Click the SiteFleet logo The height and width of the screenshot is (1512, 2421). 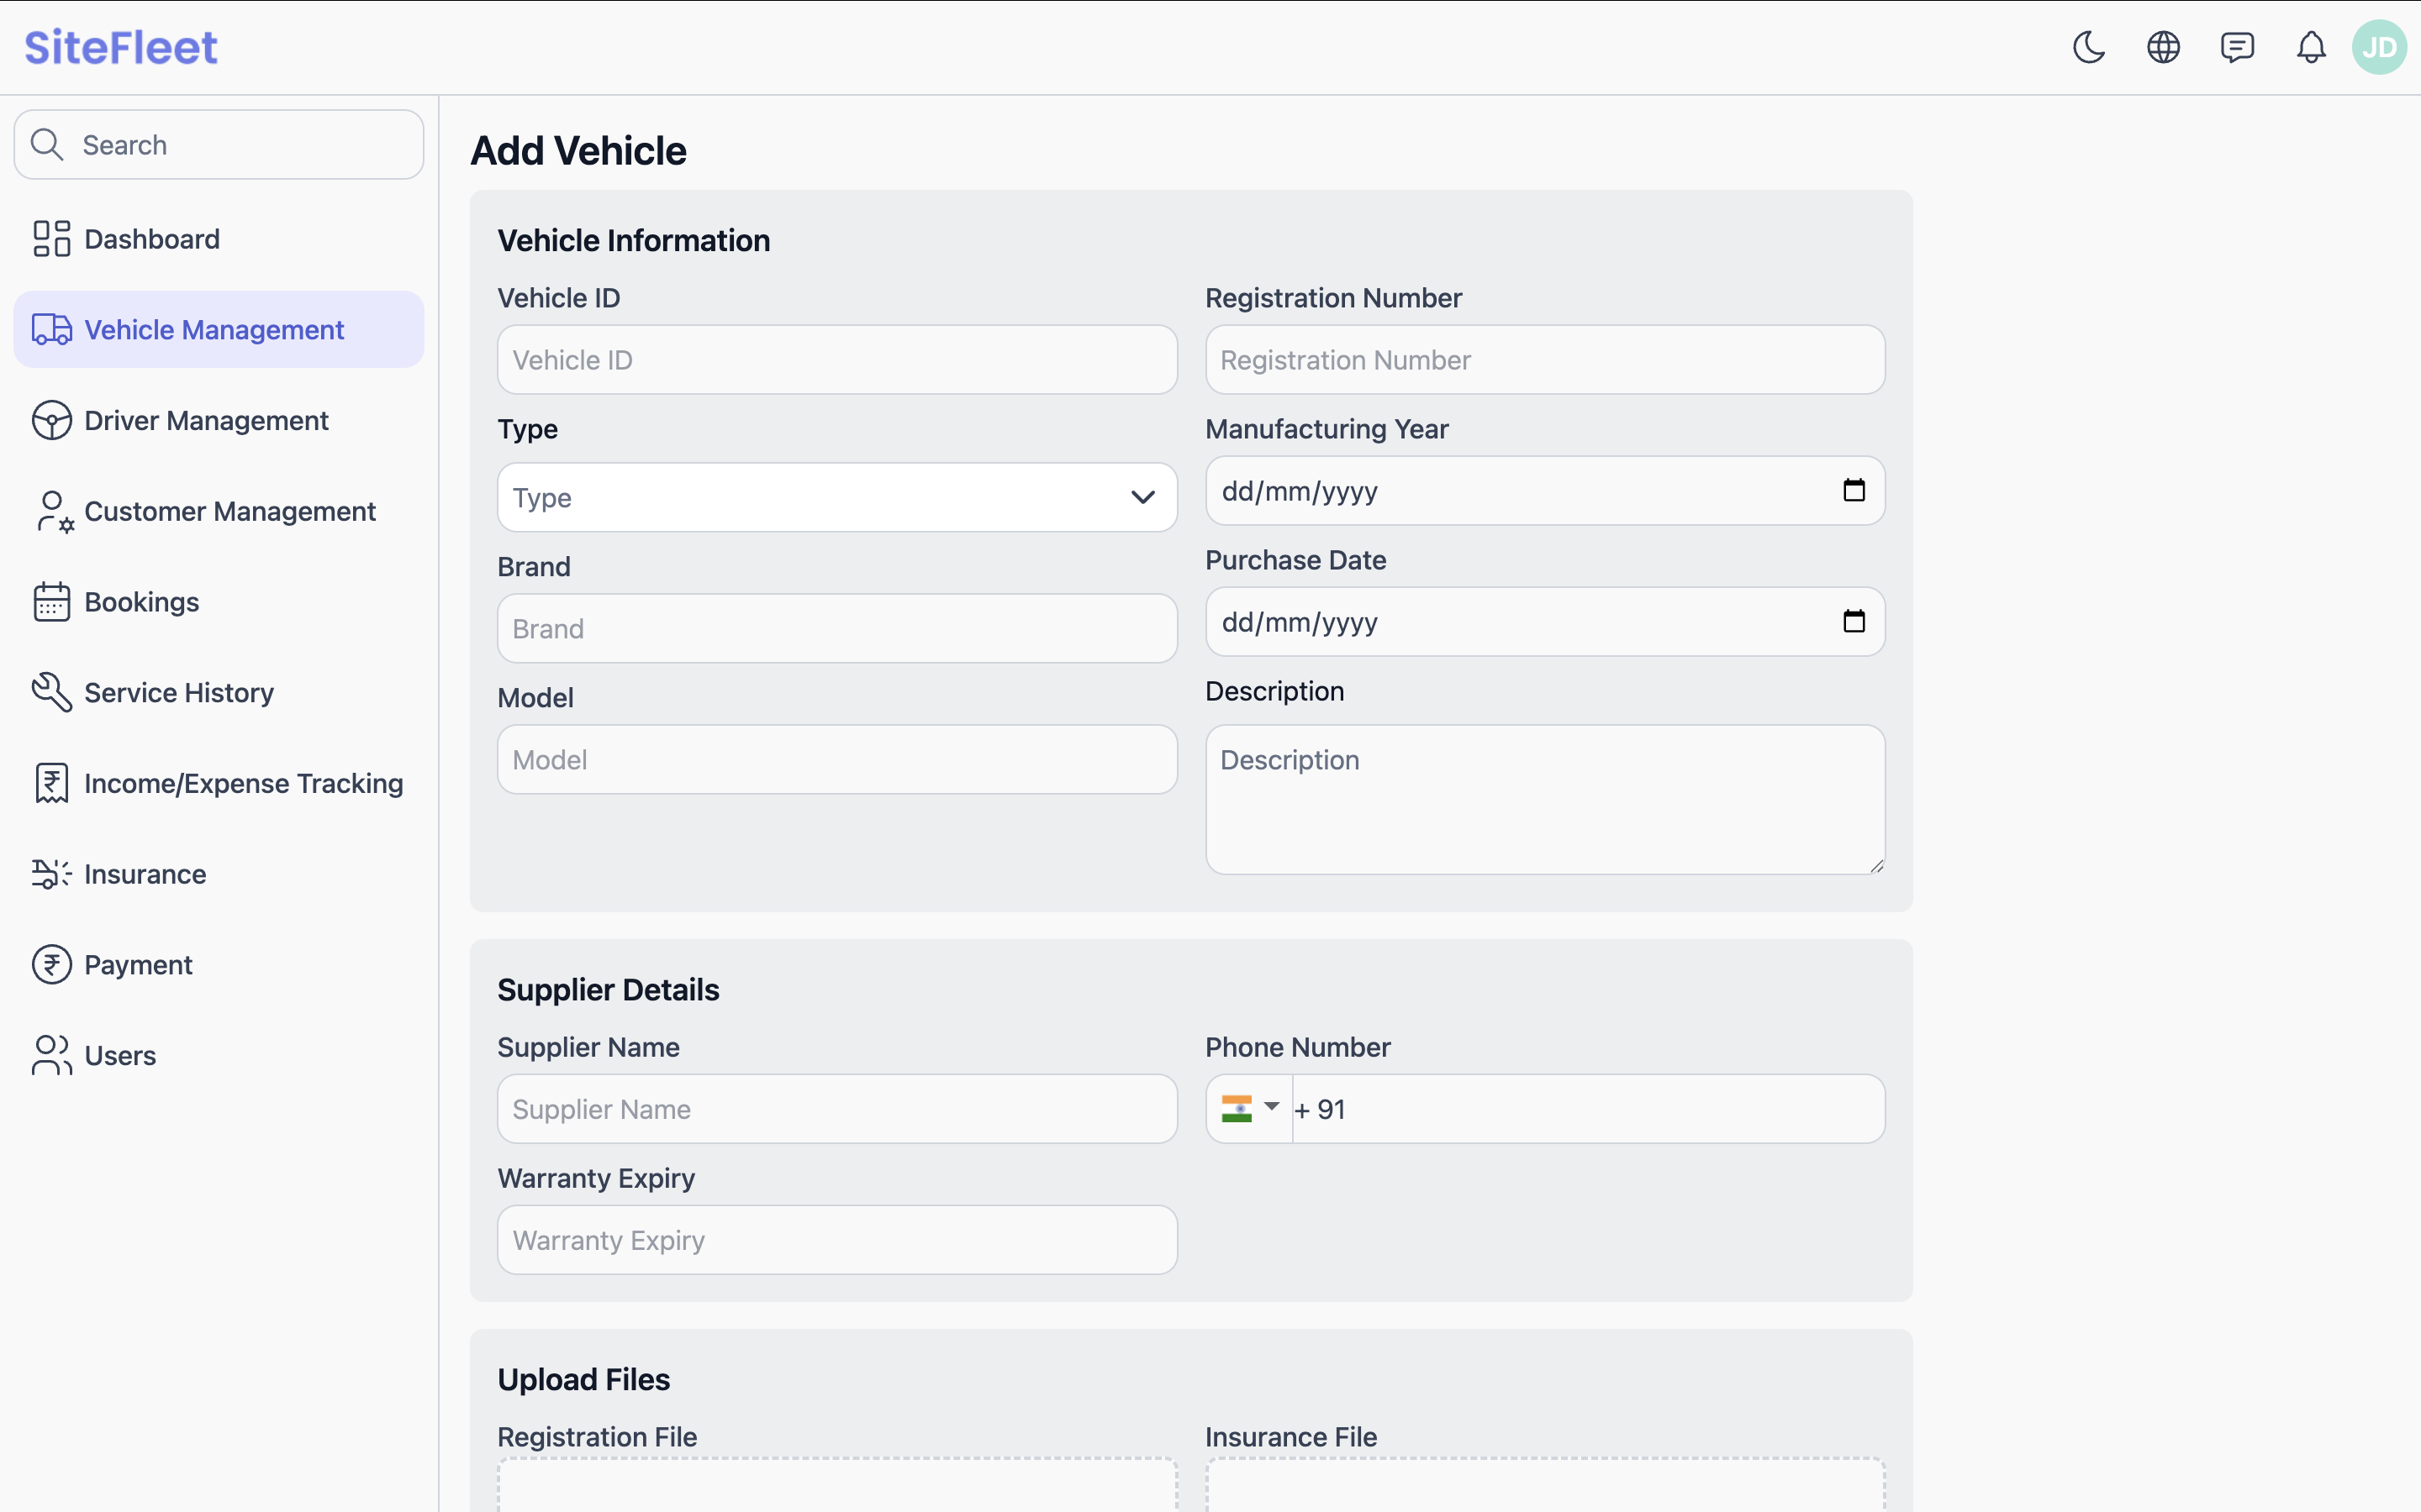click(121, 47)
